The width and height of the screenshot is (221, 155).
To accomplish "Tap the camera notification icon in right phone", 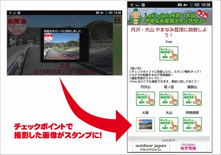I will tap(143, 5).
